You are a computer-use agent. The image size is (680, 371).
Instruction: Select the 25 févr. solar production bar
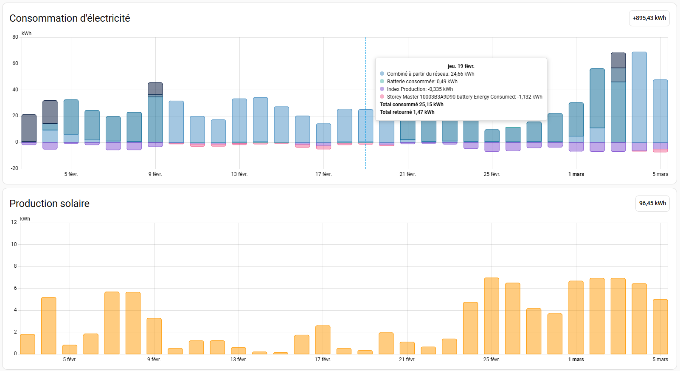(492, 316)
